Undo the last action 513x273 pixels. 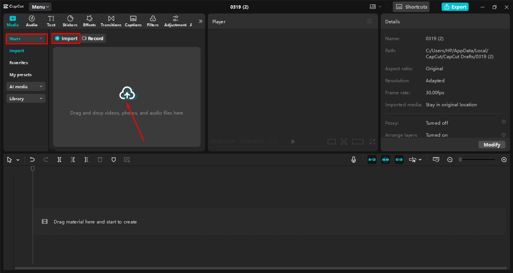pyautogui.click(x=32, y=159)
